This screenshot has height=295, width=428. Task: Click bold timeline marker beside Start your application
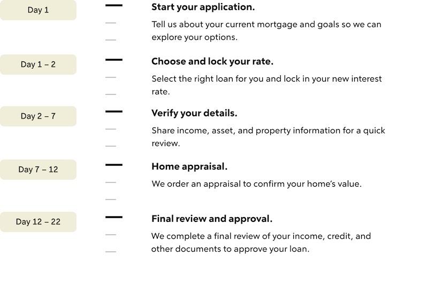point(114,6)
